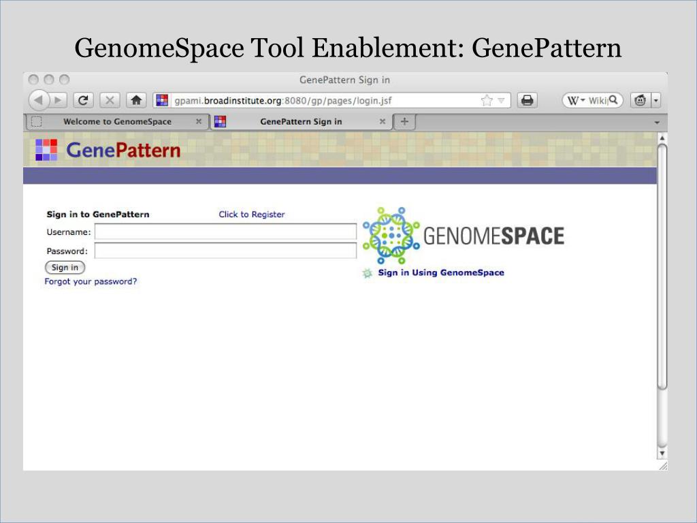
Task: Focus the Password input field
Action: 225,251
